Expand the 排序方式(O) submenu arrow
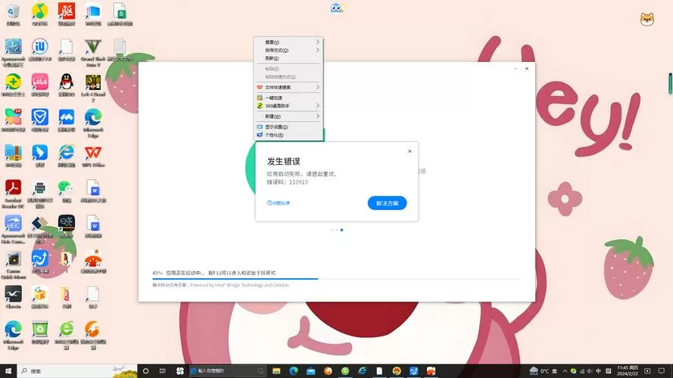The image size is (673, 378). pos(318,50)
